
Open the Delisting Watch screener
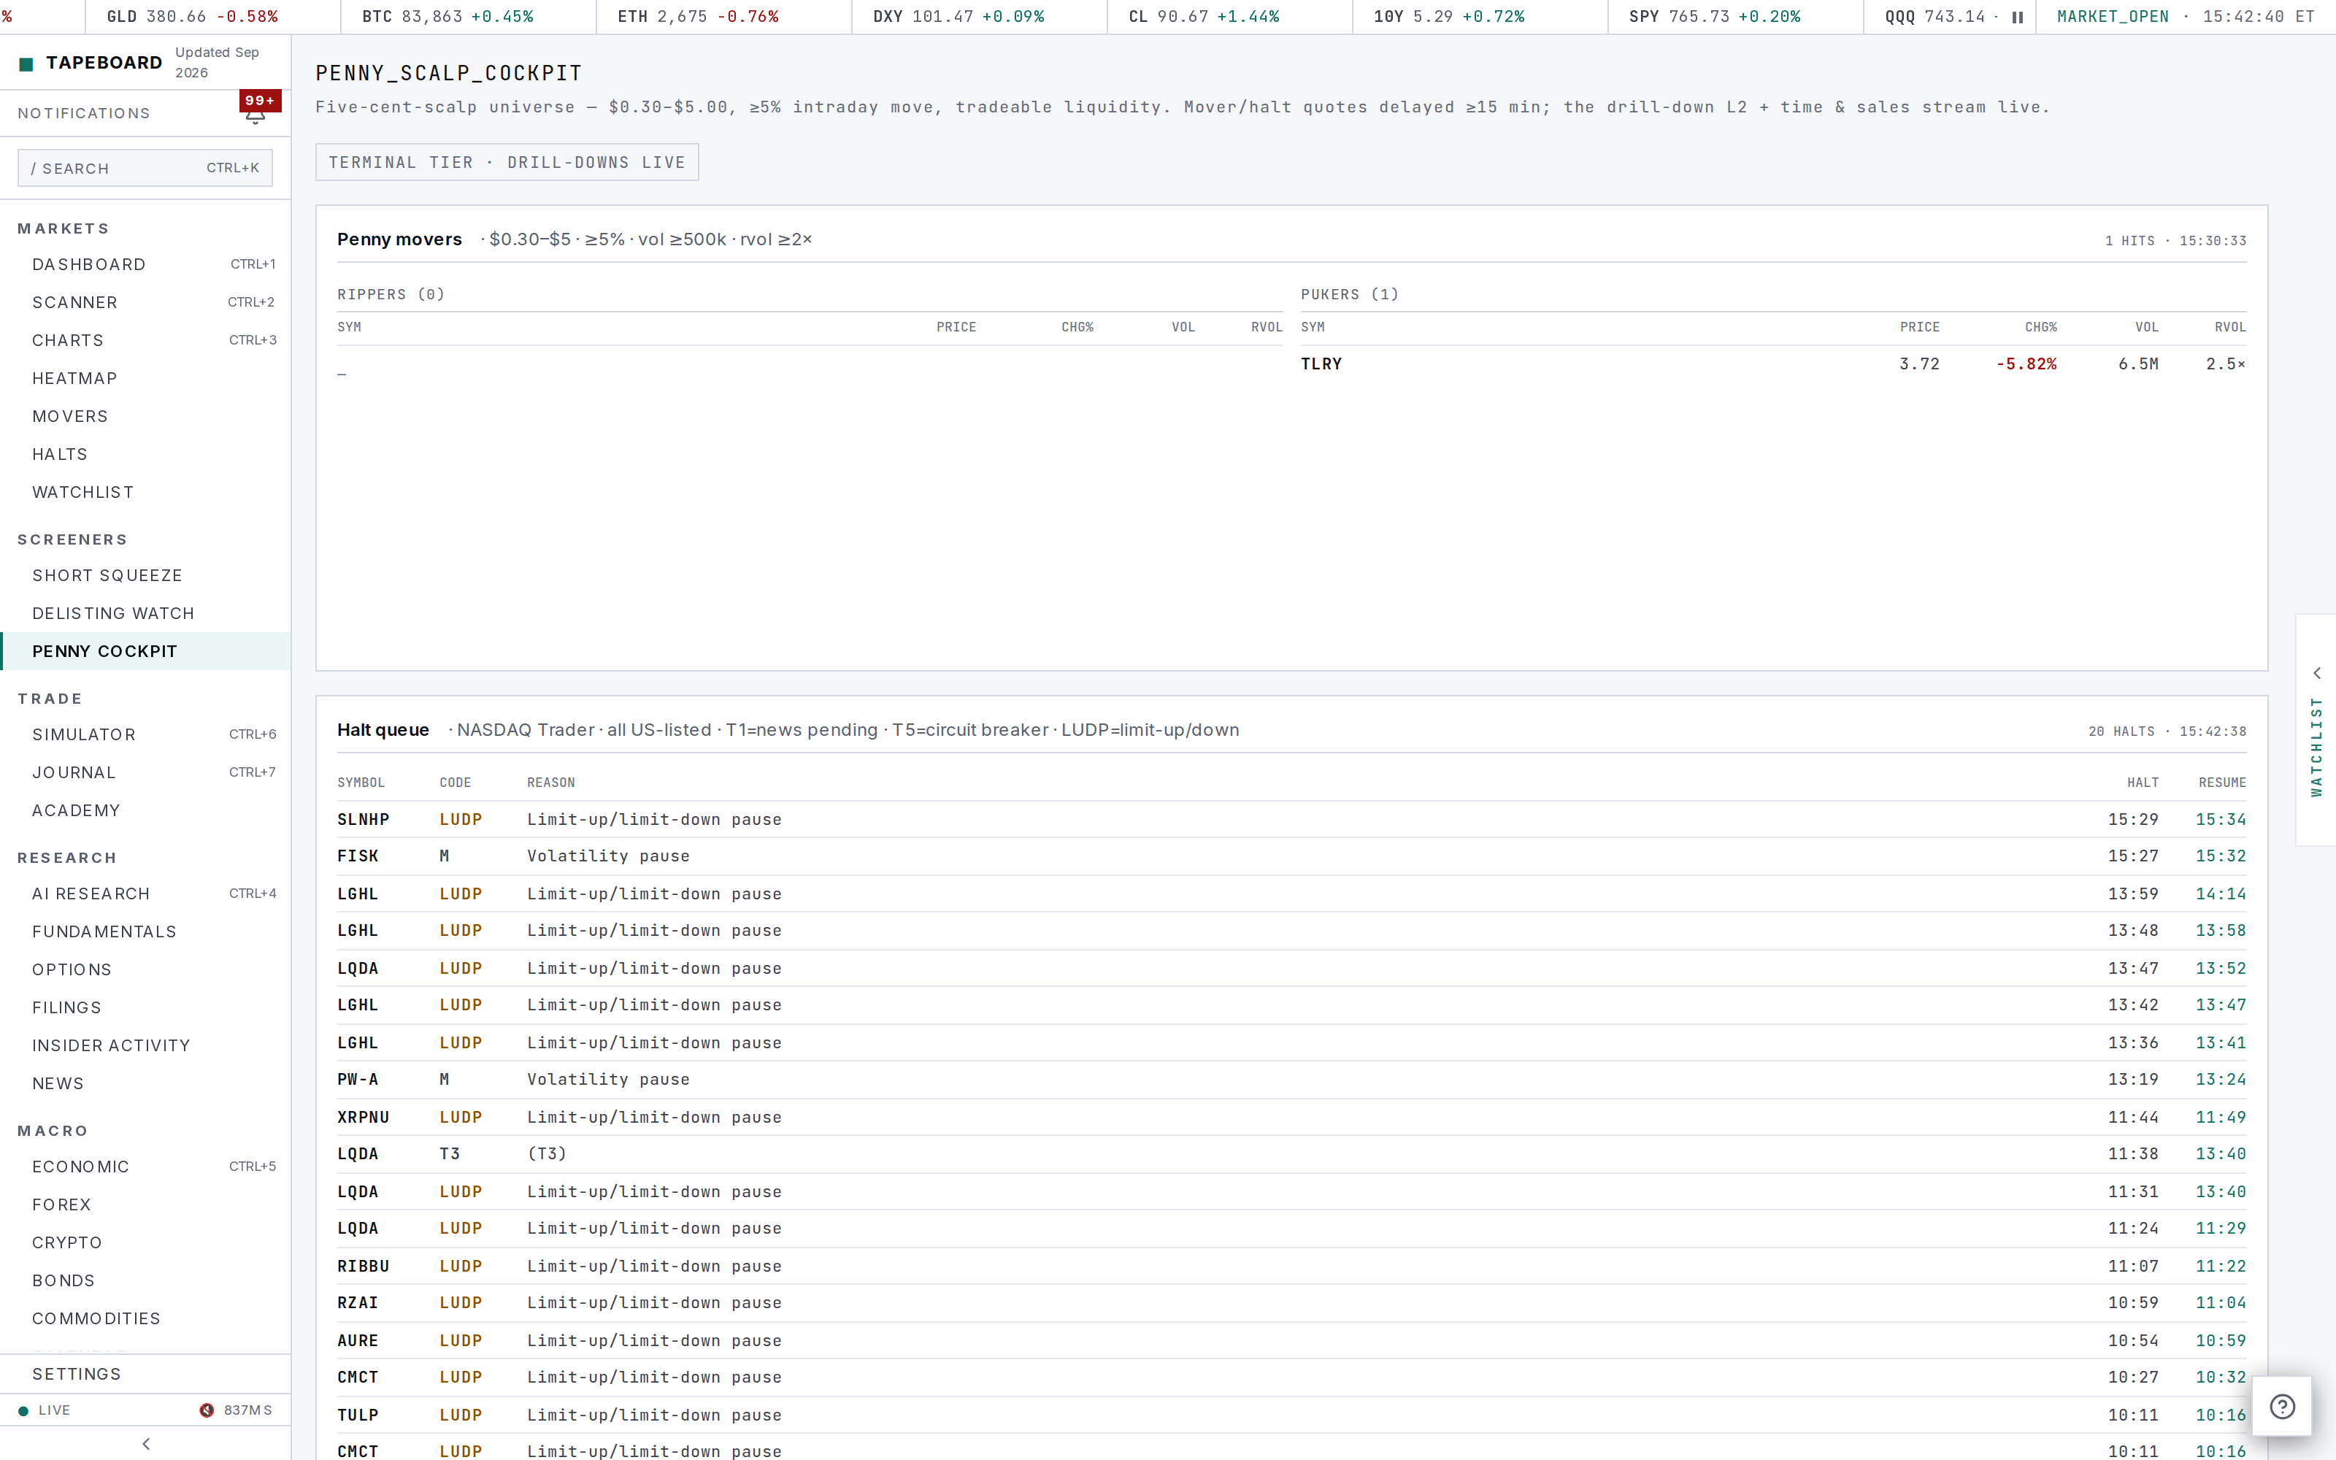coord(146,613)
